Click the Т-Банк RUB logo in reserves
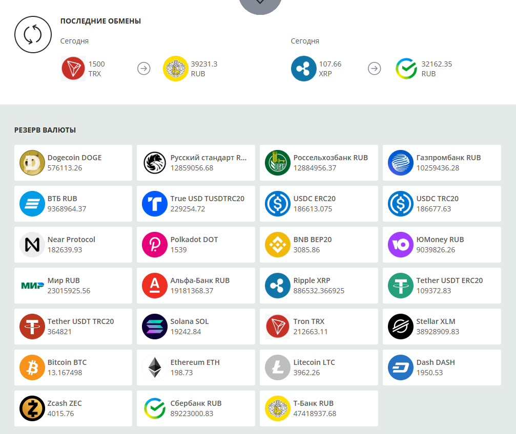516x434 pixels. coord(278,408)
